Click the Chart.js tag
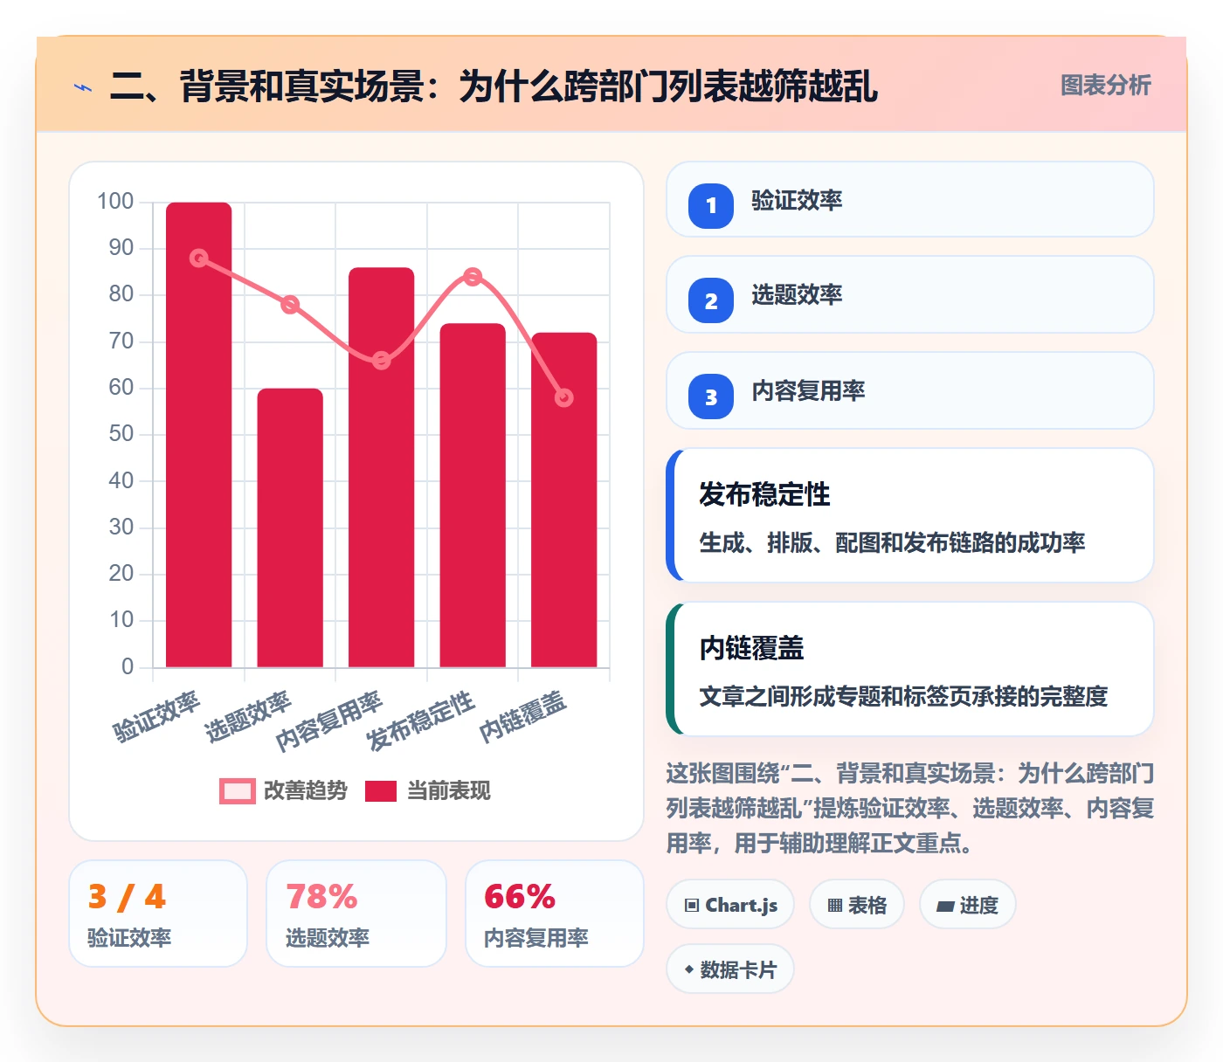 [x=730, y=905]
